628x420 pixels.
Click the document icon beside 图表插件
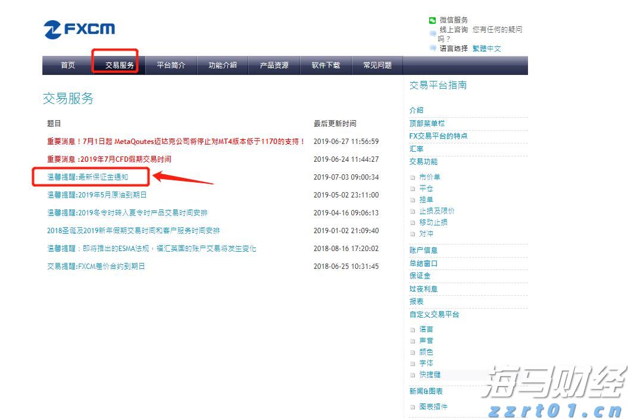(413, 407)
